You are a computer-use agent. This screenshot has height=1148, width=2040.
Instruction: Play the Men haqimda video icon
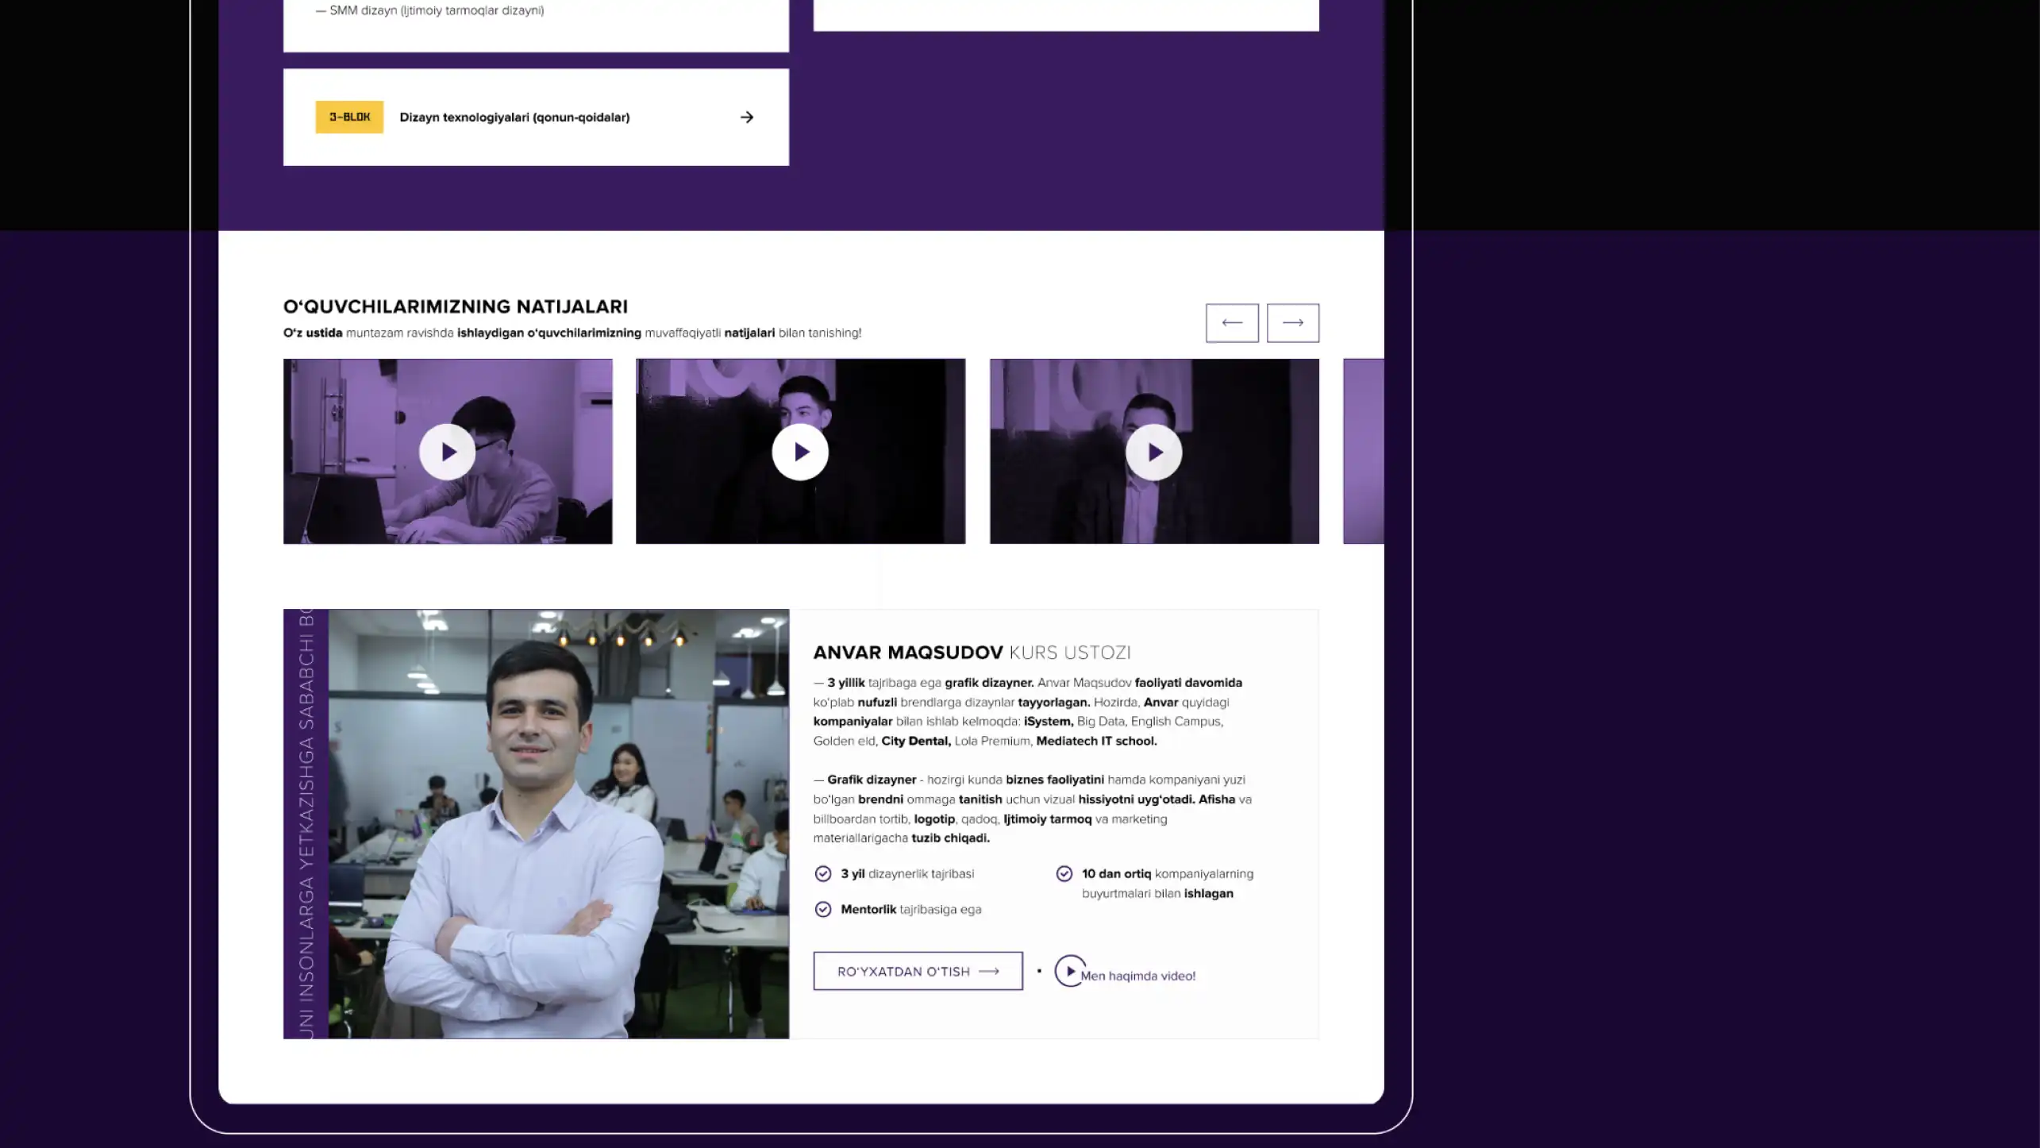(1069, 971)
